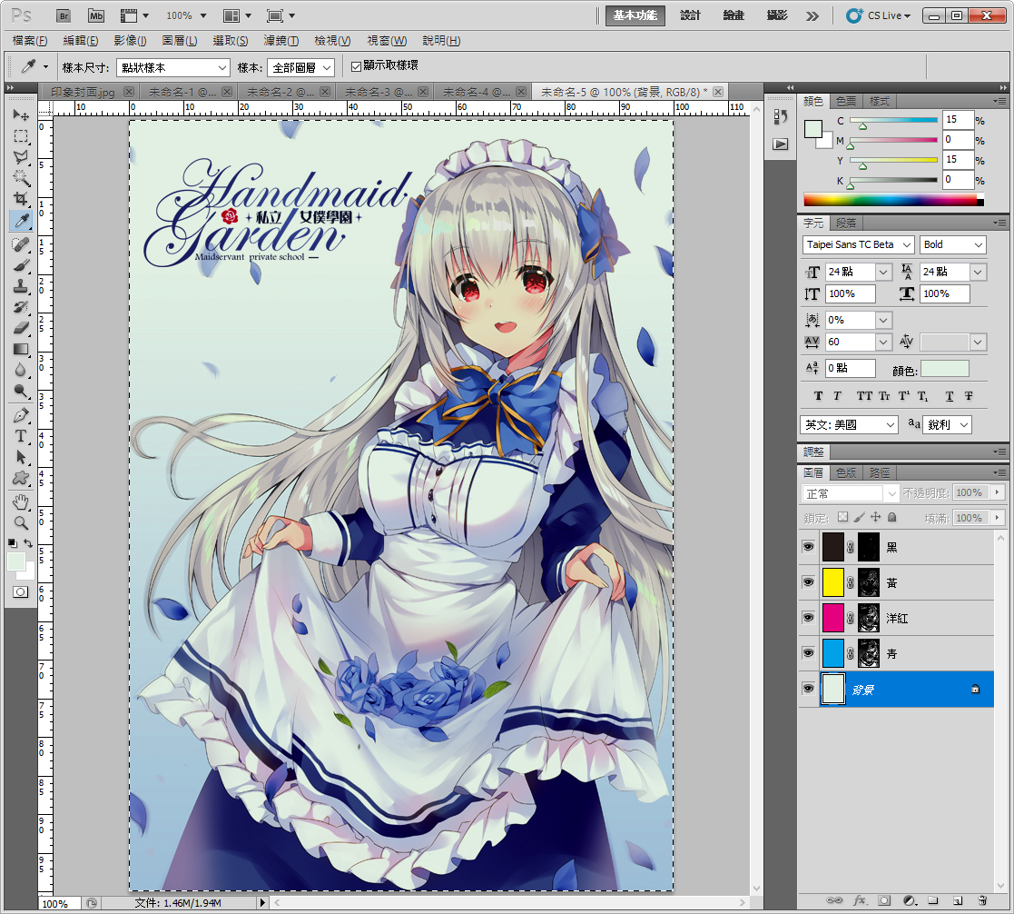The height and width of the screenshot is (914, 1014).
Task: Select the Hand tool
Action: click(x=21, y=502)
